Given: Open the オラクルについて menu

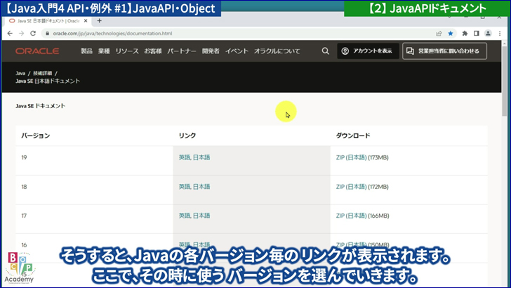Looking at the screenshot, I should tap(277, 51).
